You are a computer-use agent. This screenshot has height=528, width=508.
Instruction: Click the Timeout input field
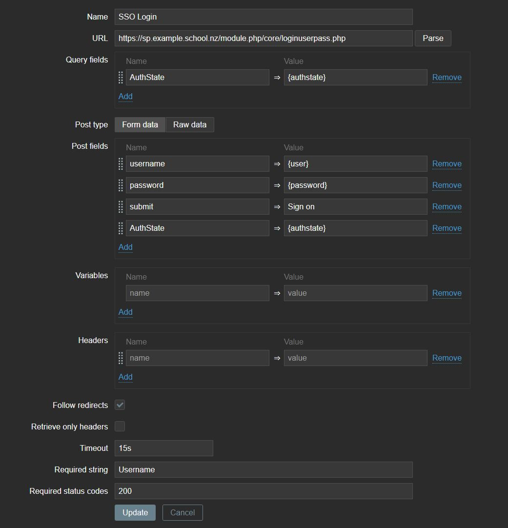coord(163,448)
